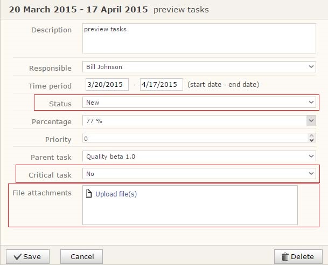328x265 pixels.
Task: Click the Percentage dropdown arrow button
Action: click(311, 121)
